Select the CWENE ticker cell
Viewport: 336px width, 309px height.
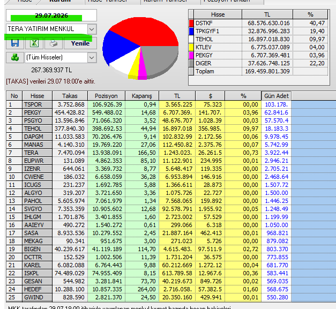click(x=38, y=177)
